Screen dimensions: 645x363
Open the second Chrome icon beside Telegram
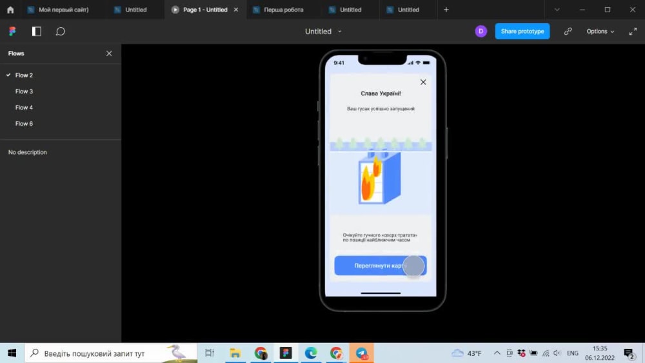click(x=336, y=353)
